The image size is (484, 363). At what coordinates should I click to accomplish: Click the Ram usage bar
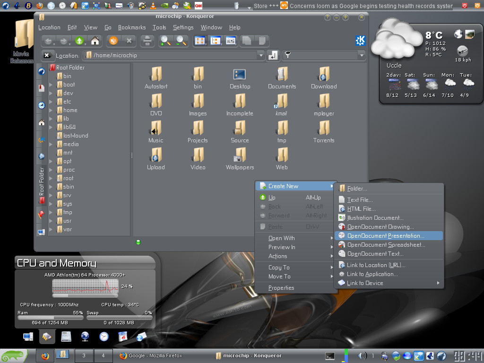(50, 318)
